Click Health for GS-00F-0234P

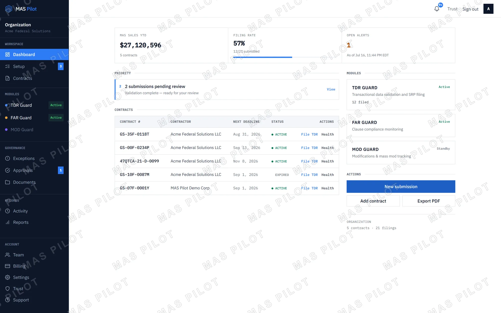coord(328,148)
